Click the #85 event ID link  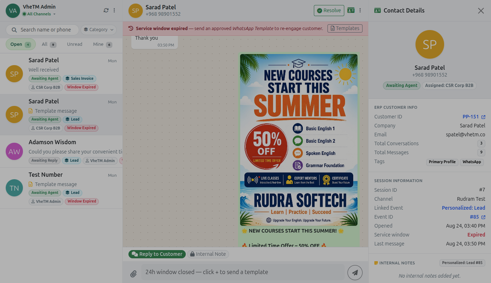pyautogui.click(x=474, y=217)
